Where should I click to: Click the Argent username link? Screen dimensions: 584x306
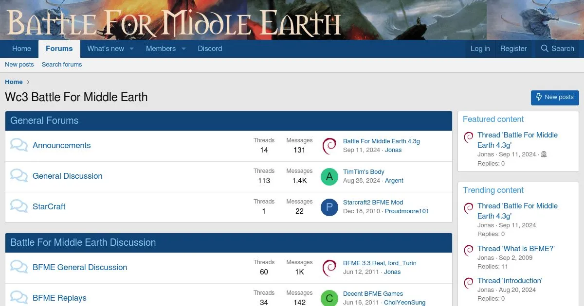(x=394, y=181)
